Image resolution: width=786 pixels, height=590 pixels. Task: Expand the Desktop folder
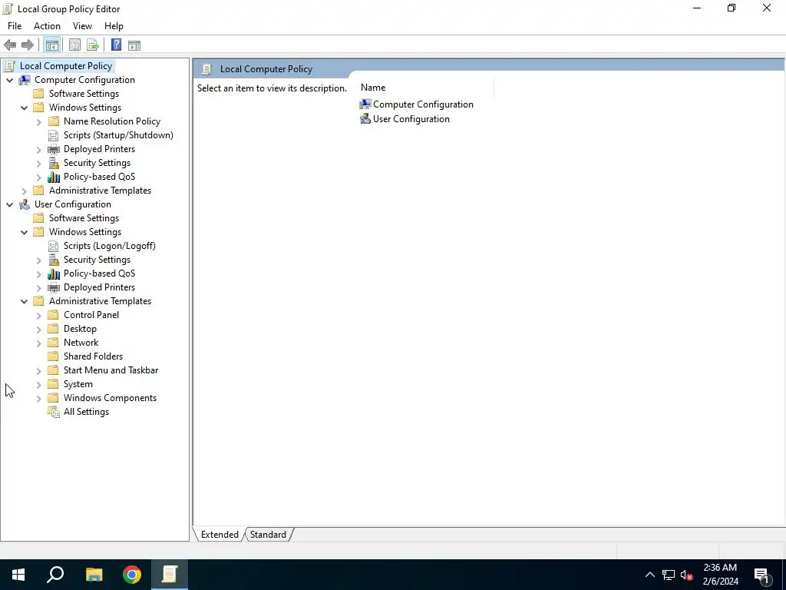point(38,329)
